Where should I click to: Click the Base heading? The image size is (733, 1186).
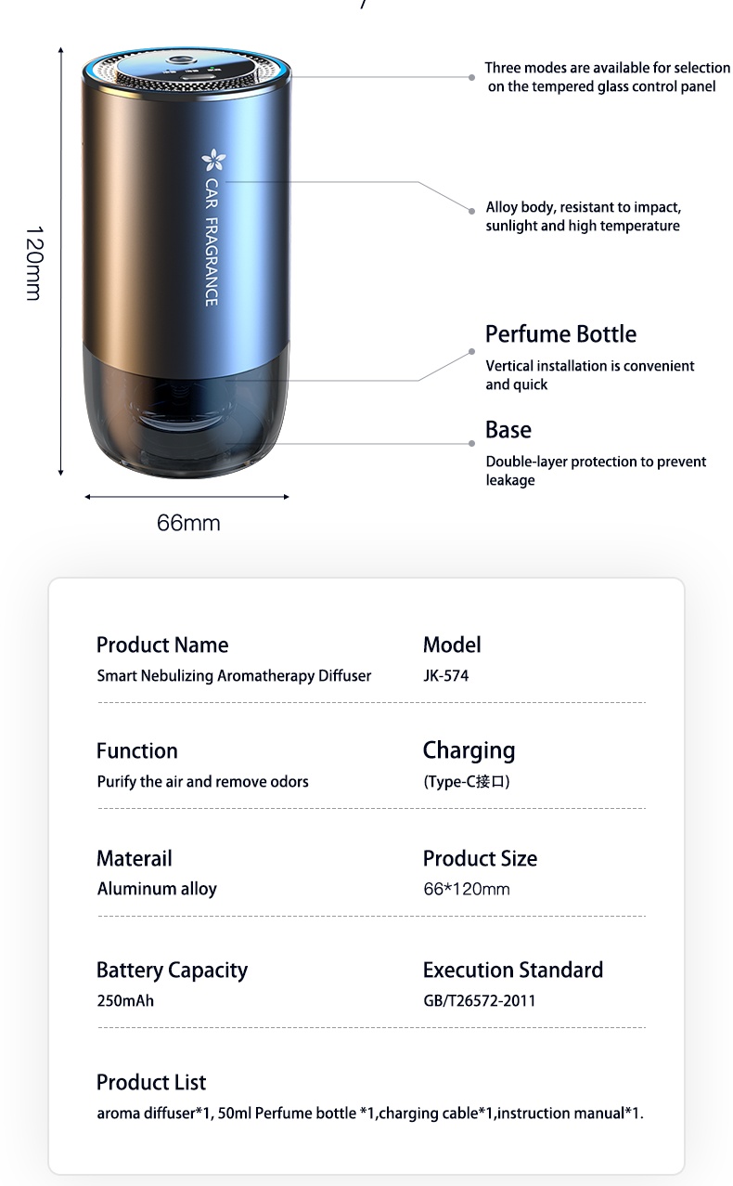(508, 430)
